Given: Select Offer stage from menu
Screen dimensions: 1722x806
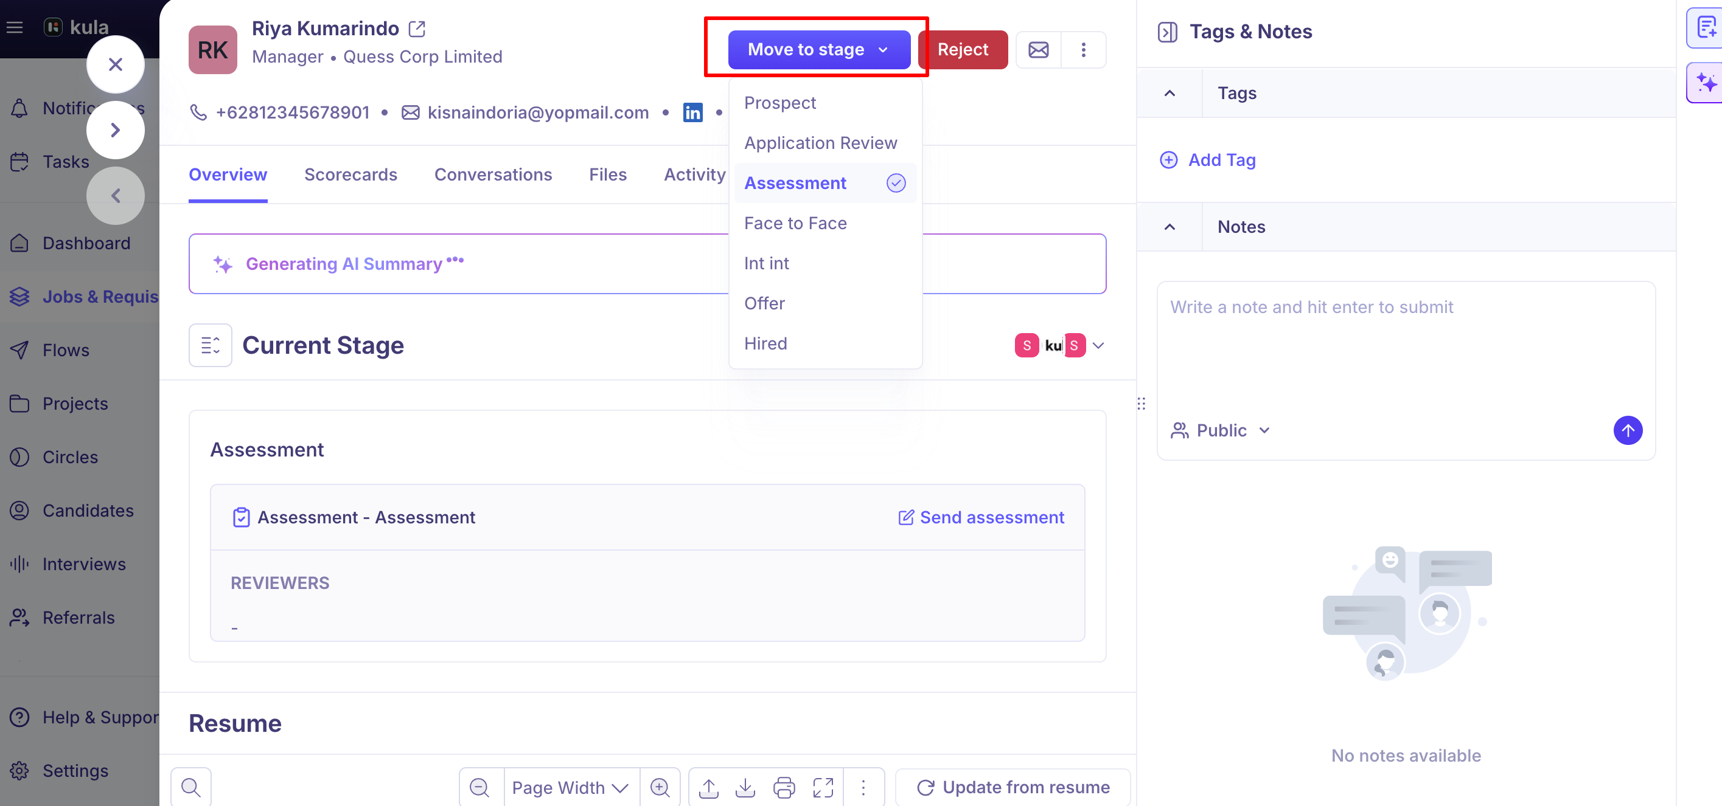Looking at the screenshot, I should (825, 303).
